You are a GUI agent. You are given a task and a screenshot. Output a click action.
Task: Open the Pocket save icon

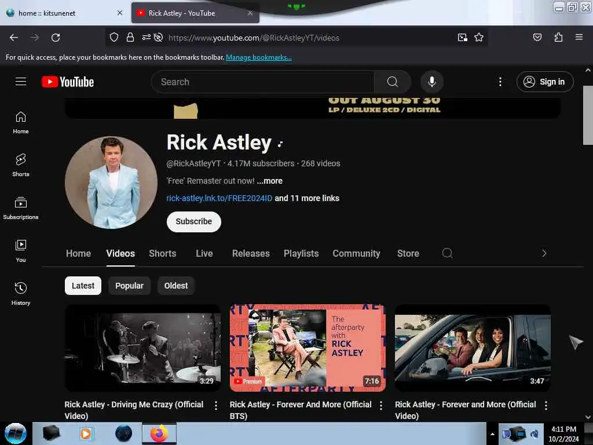click(537, 37)
